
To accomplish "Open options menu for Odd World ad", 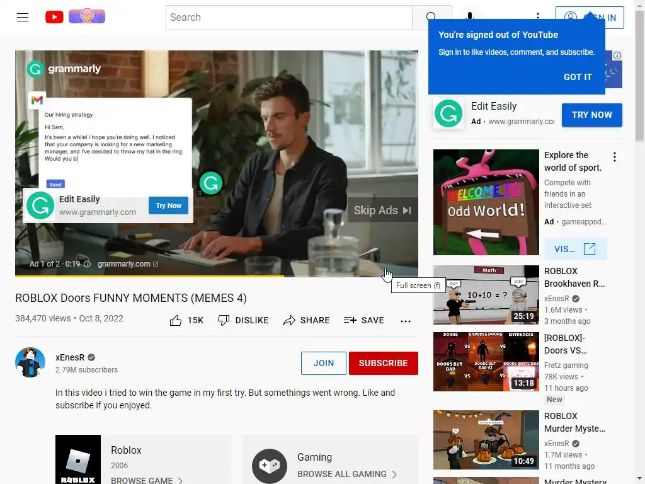I will (615, 157).
